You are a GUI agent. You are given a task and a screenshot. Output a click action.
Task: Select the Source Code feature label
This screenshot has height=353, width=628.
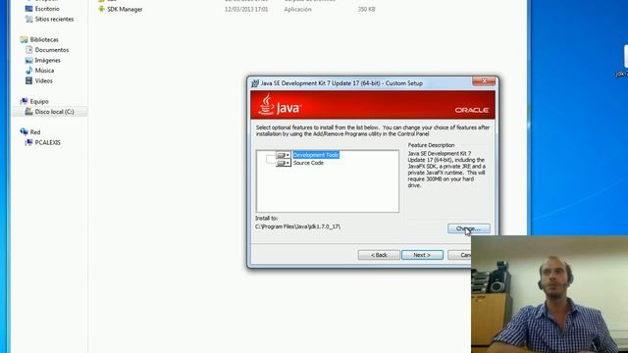308,163
